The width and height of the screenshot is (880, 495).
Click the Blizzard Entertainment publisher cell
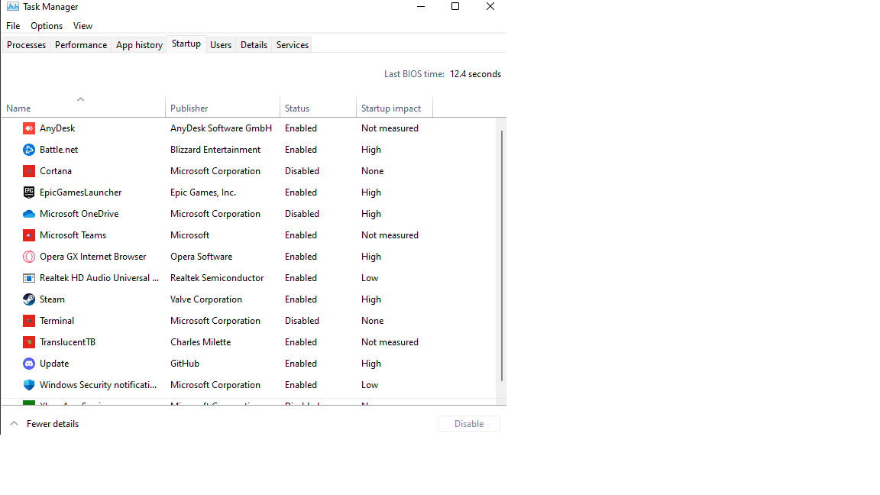pyautogui.click(x=215, y=150)
